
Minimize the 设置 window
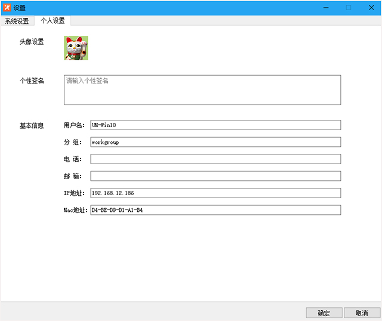pyautogui.click(x=326, y=8)
